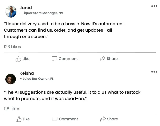
Task: Open the three-dot menu on Keisha's post
Action: point(154,72)
